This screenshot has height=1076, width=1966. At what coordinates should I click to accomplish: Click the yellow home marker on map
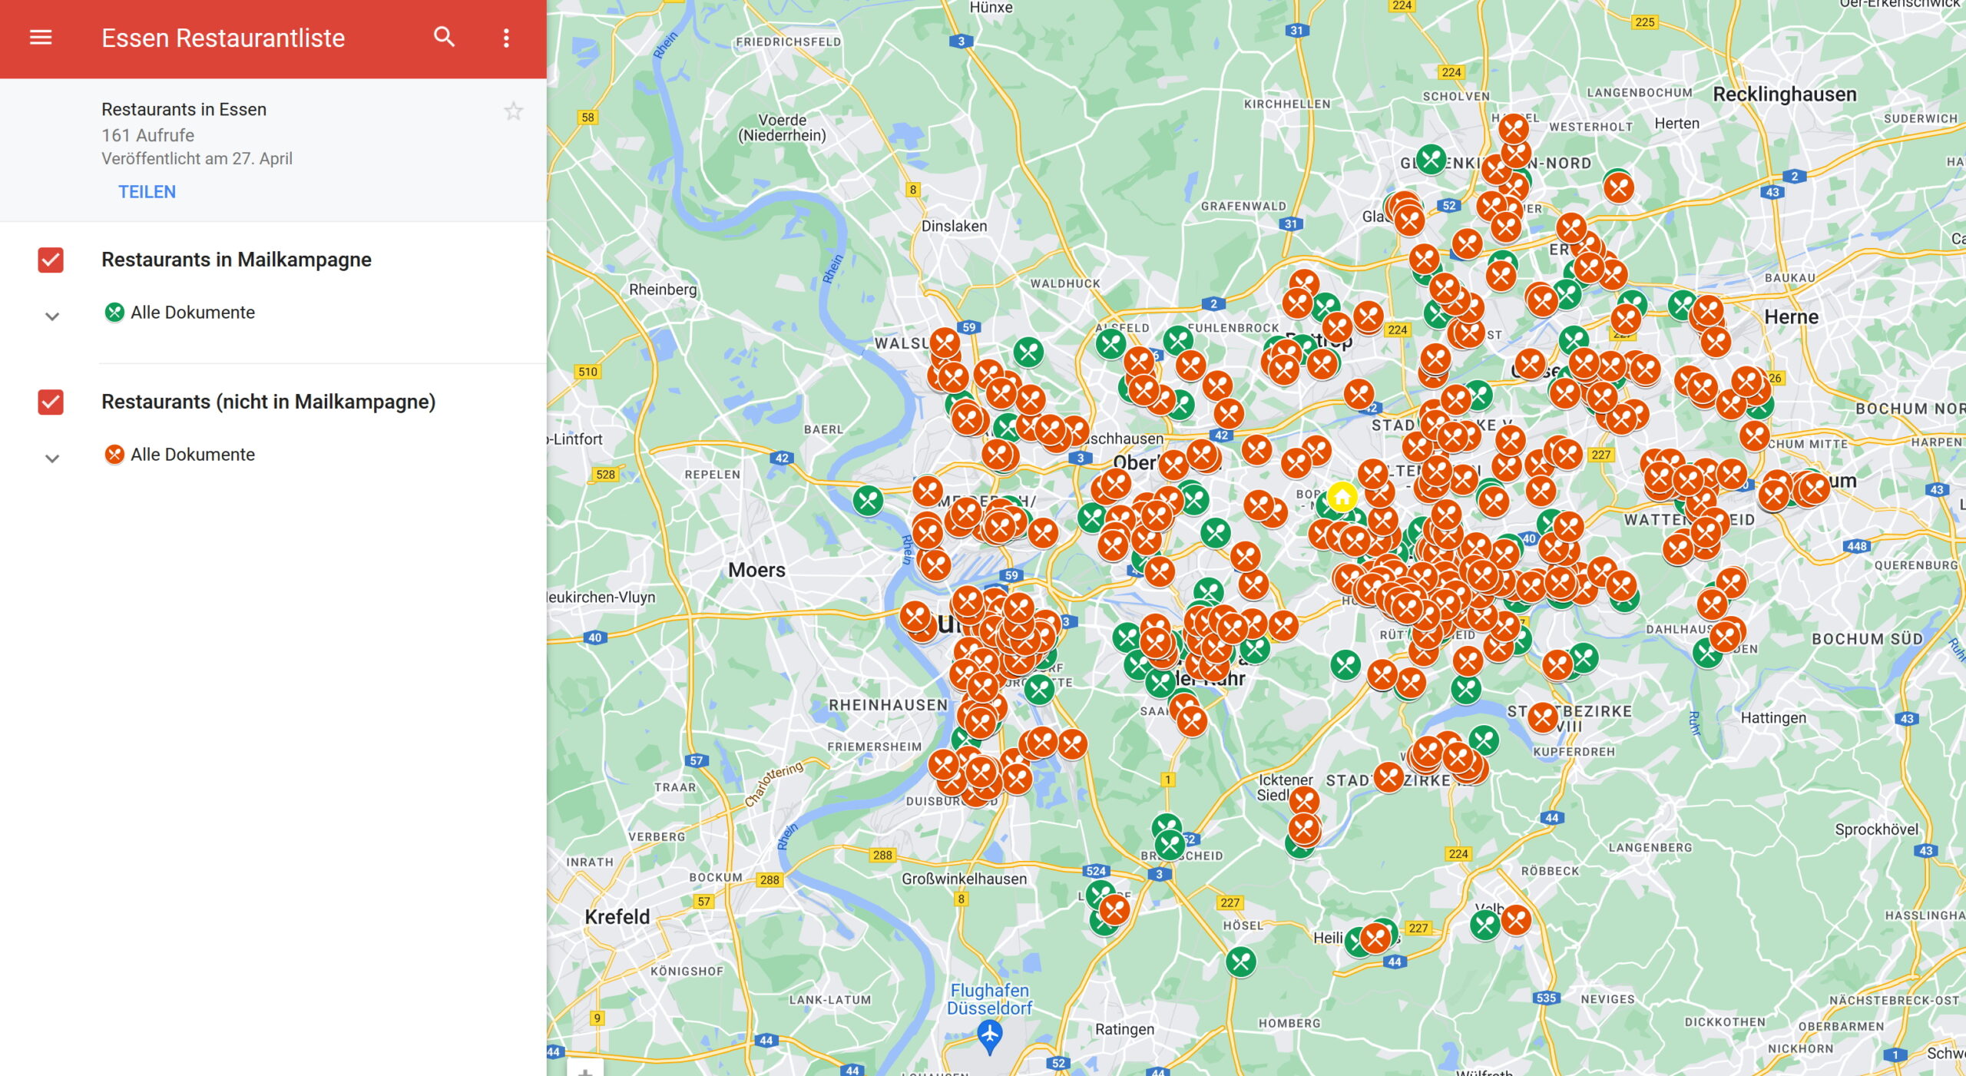coord(1342,497)
